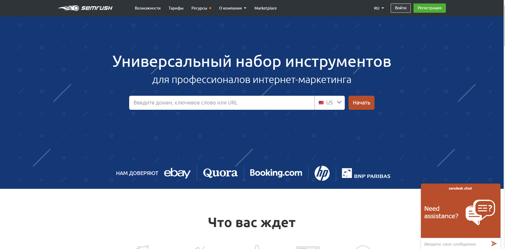Click the Need assistance? text
Viewport: 505px width, 249px height.
[441, 212]
